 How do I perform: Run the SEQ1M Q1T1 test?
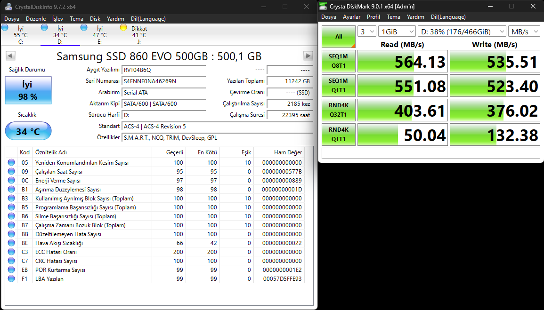coord(339,86)
